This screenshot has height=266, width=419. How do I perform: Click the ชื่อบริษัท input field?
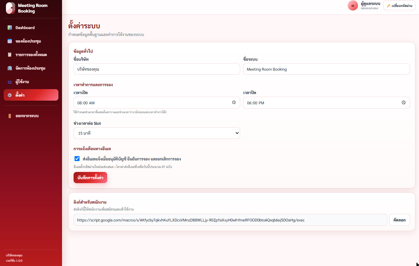point(157,69)
